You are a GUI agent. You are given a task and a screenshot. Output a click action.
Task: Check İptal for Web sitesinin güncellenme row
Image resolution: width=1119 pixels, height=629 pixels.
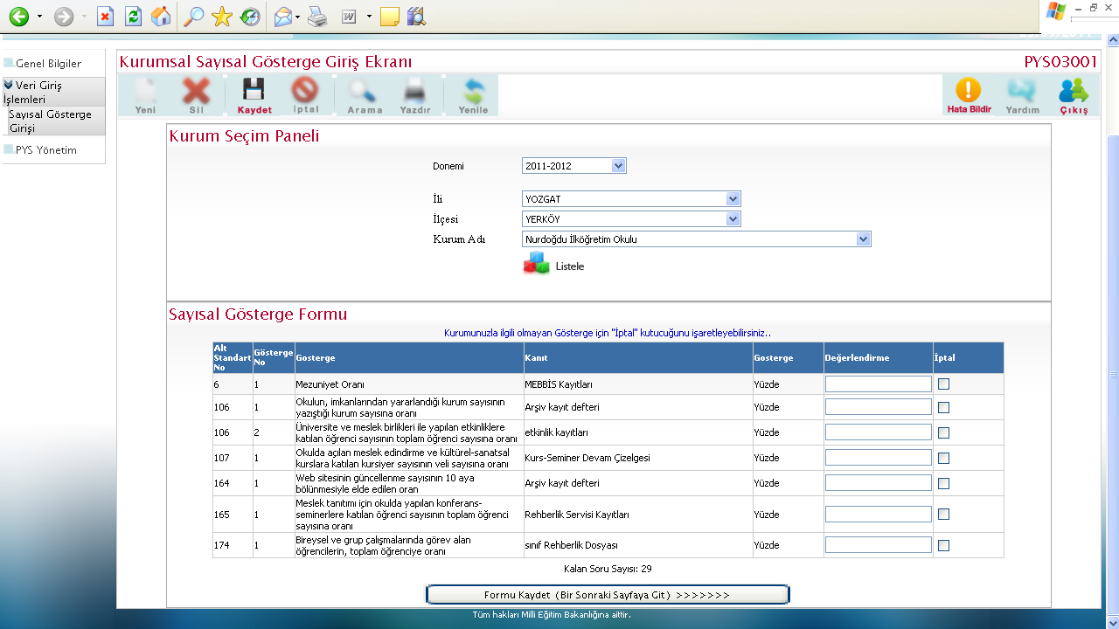pos(943,483)
